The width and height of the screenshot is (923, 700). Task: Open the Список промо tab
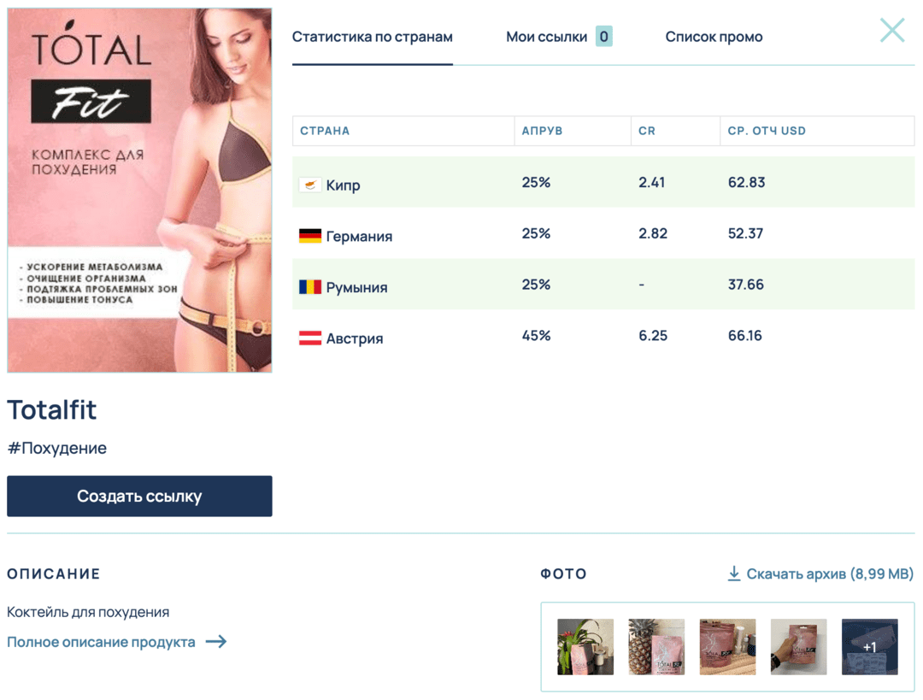coord(714,37)
